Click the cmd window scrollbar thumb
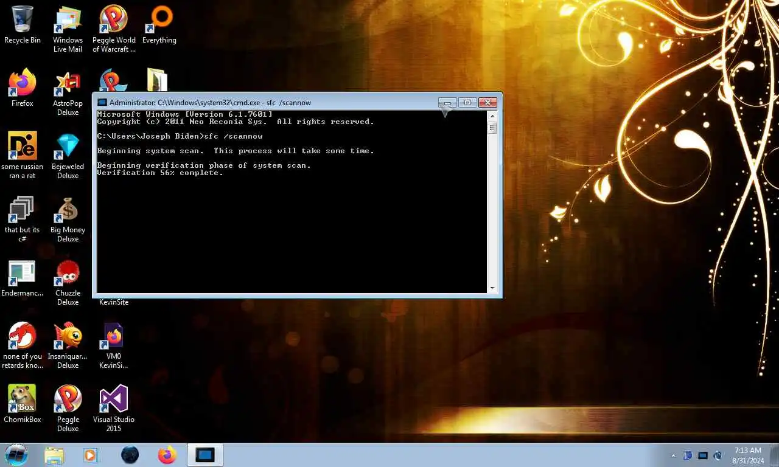Viewport: 779px width, 467px height. coord(492,128)
